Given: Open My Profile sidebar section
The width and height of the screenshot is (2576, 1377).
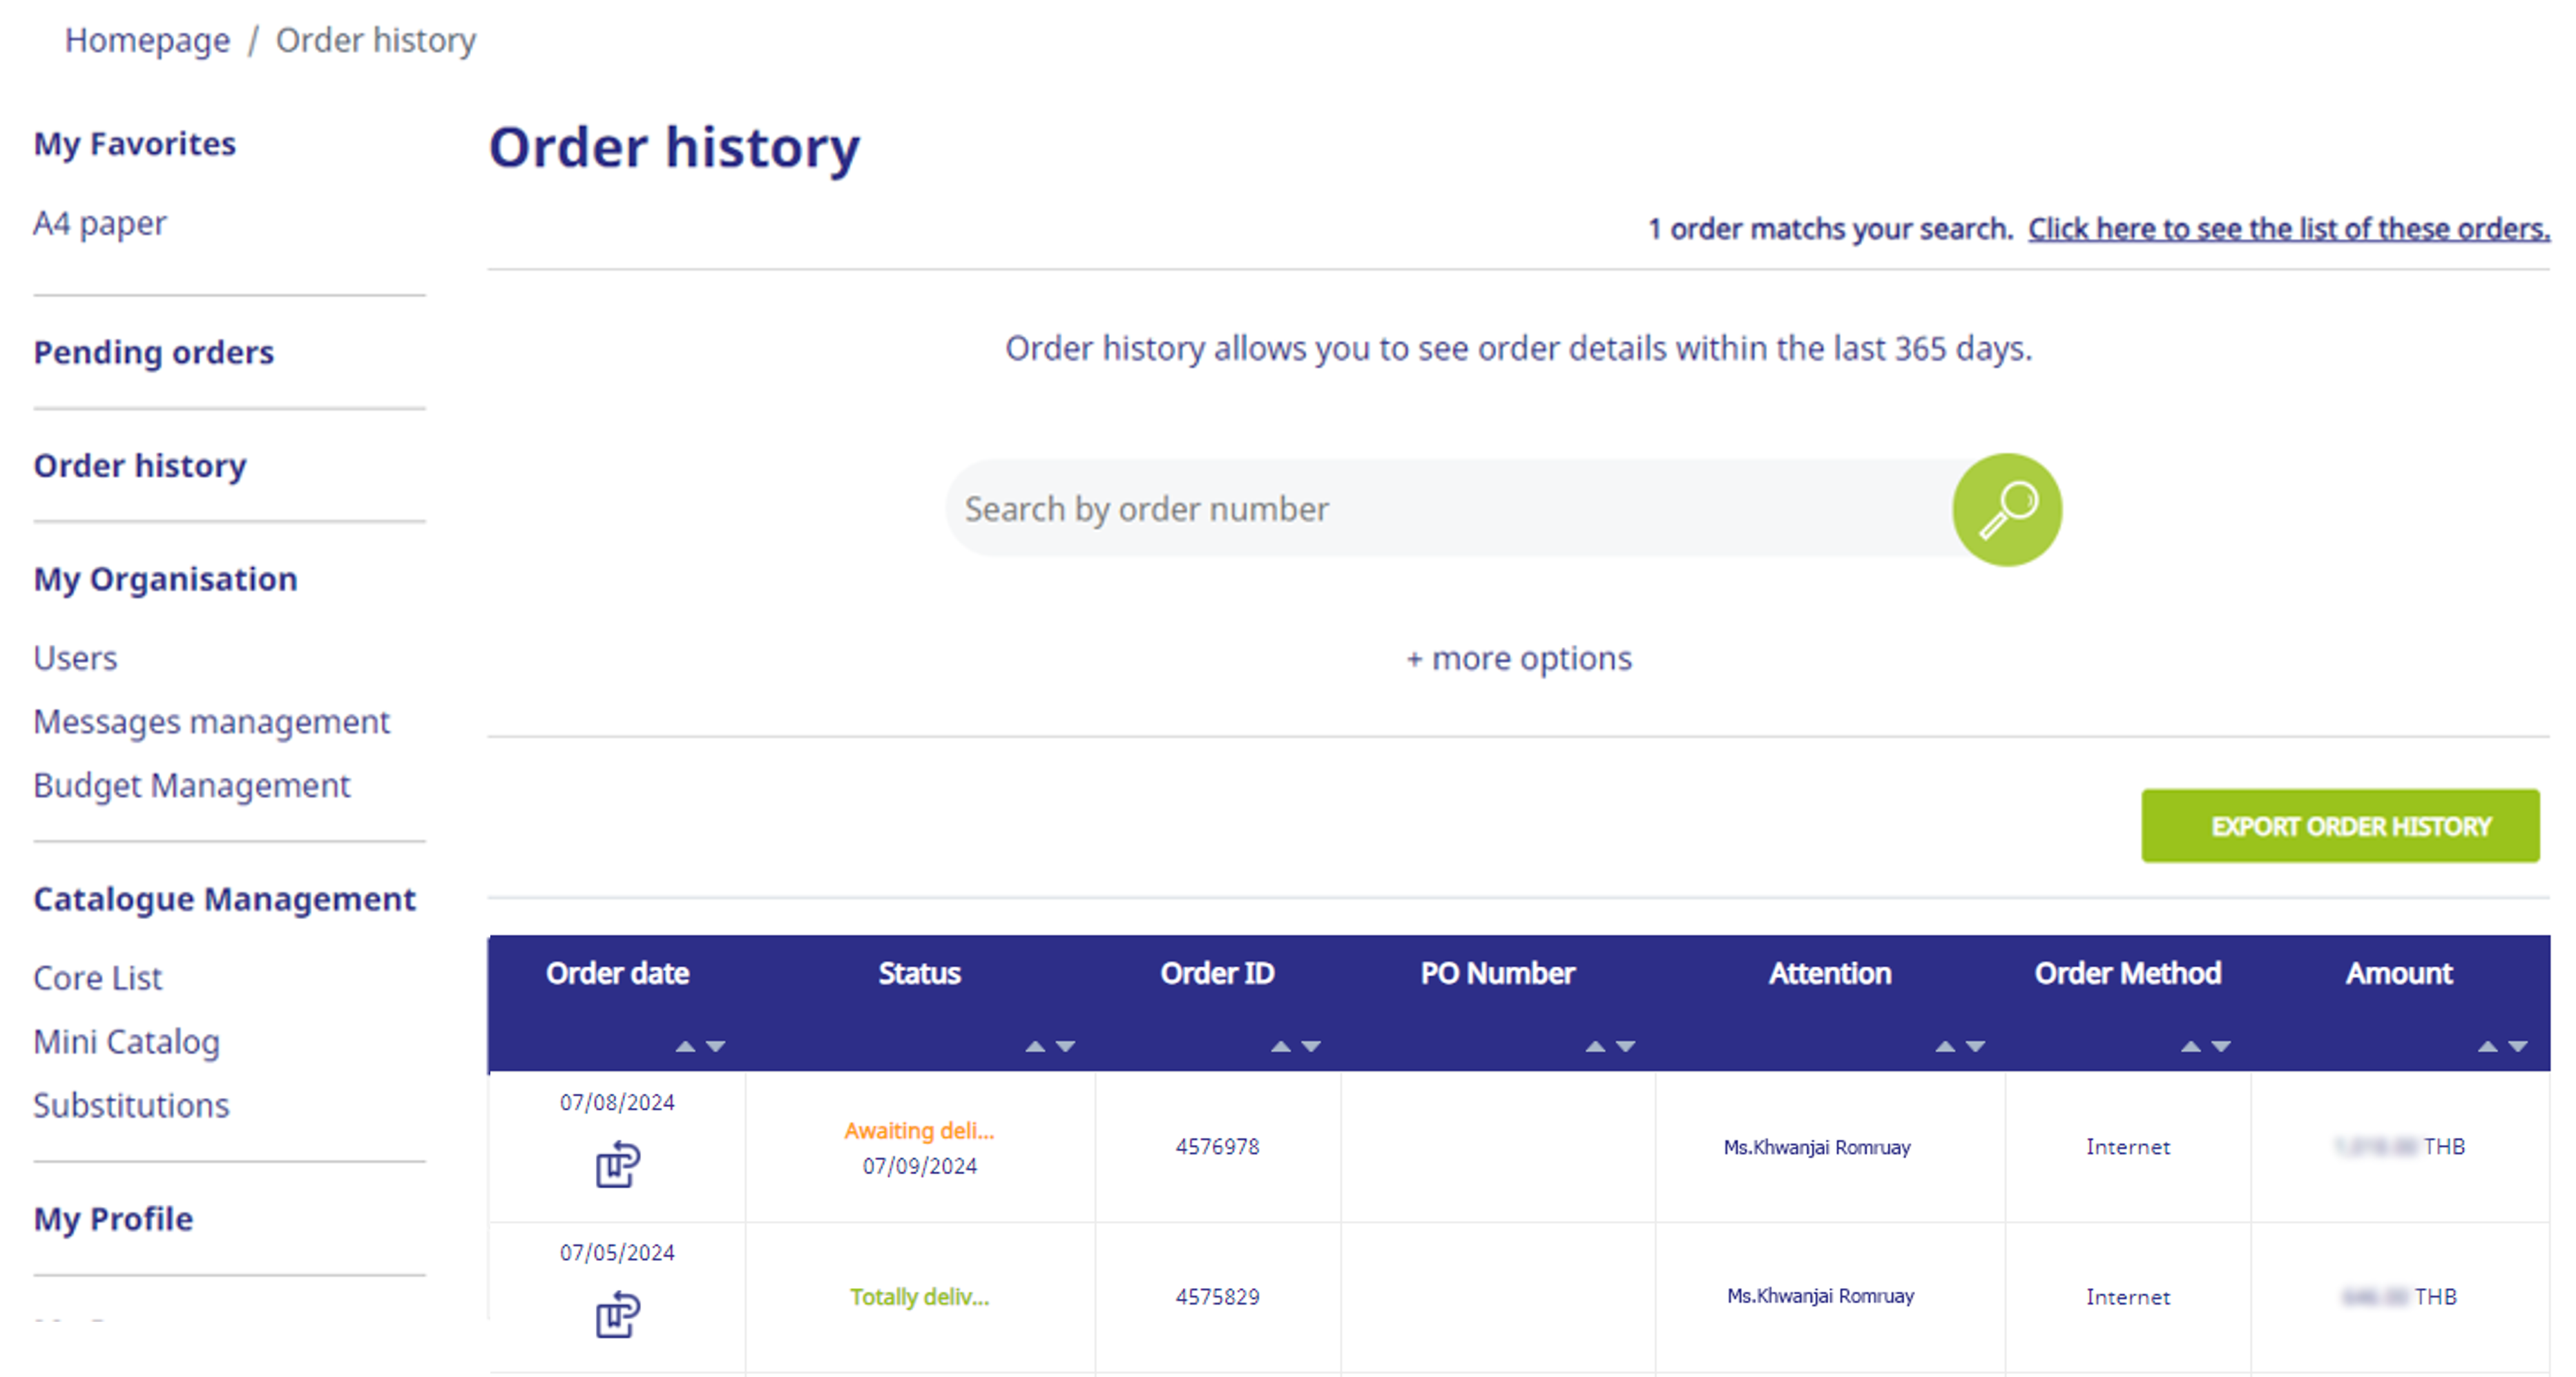Looking at the screenshot, I should 113,1218.
